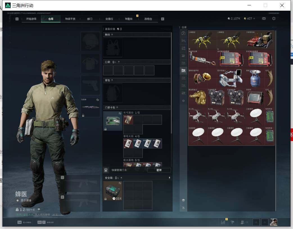Viewport: 293px width, 229px height.
Task: Select the first drone item
Action: (x=198, y=117)
